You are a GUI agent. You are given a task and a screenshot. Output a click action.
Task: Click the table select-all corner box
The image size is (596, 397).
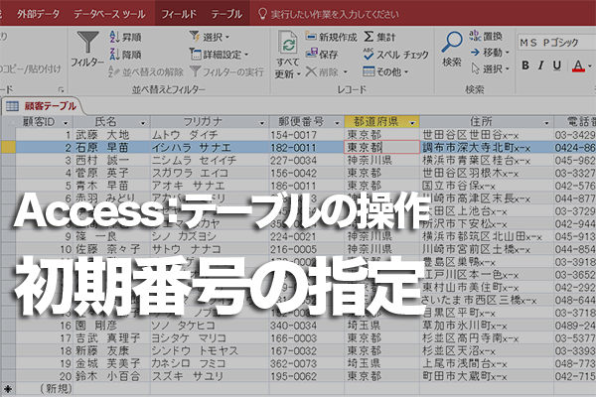click(x=8, y=122)
